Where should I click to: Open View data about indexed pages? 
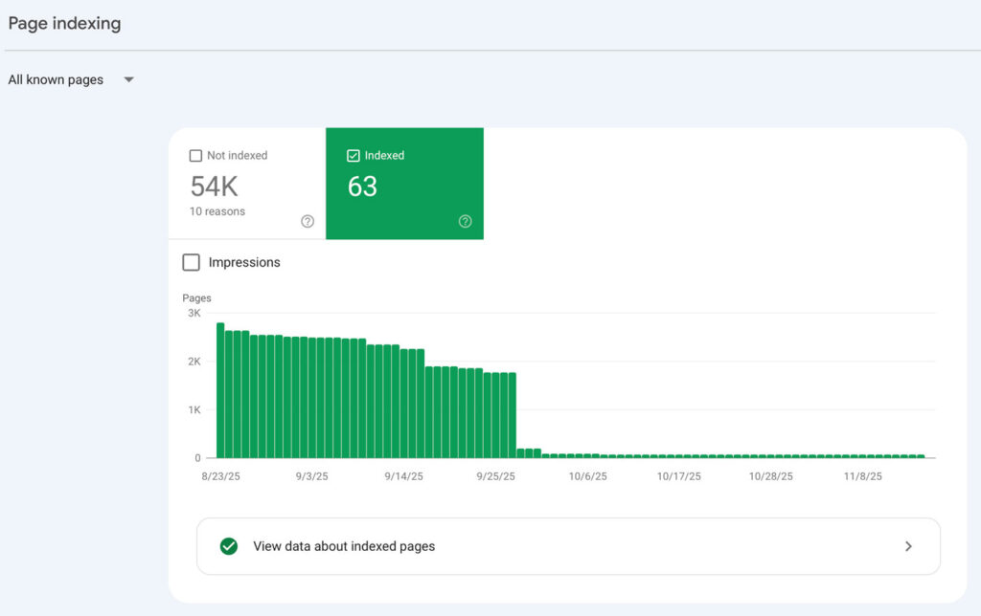tap(344, 546)
